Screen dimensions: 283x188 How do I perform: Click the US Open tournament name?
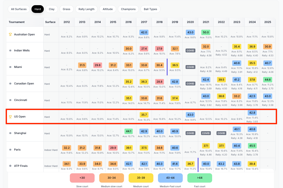click(20, 117)
